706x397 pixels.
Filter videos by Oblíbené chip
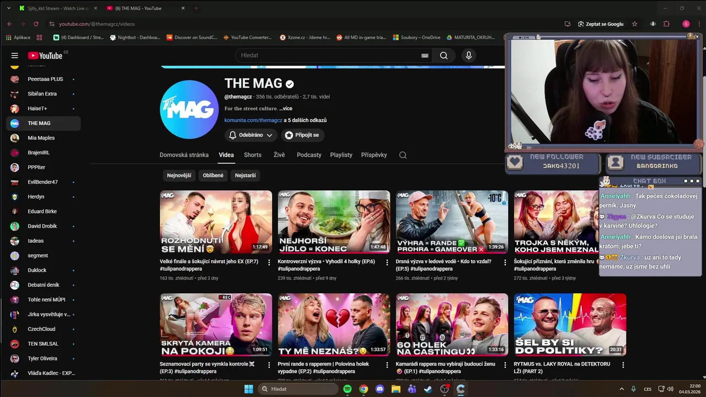213,175
